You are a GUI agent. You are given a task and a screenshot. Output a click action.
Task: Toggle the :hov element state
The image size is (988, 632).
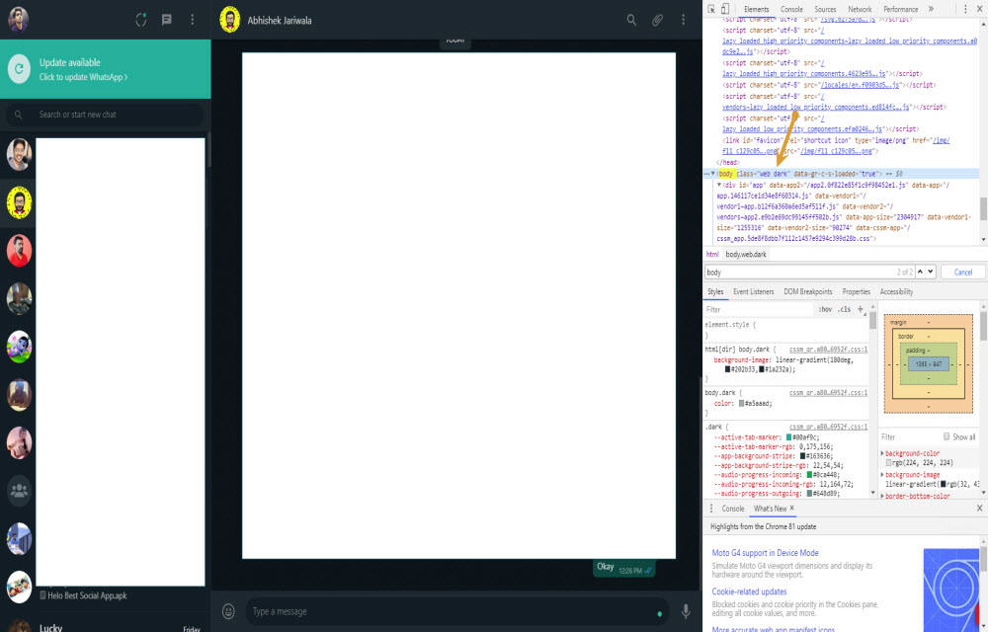tap(825, 309)
